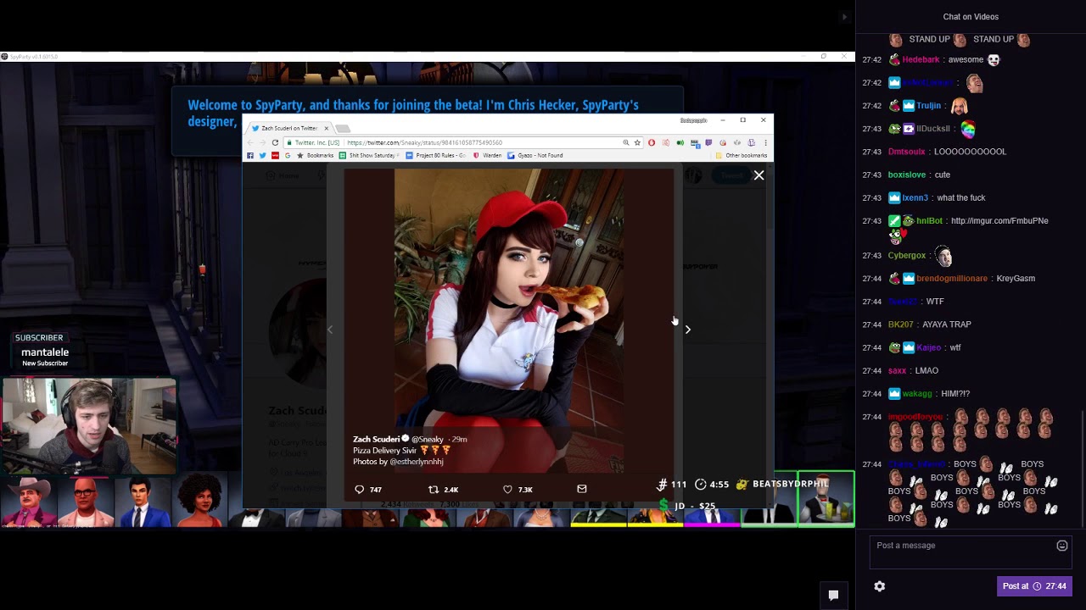1086x610 pixels.
Task: Close the Twitter photo lightbox
Action: [759, 175]
